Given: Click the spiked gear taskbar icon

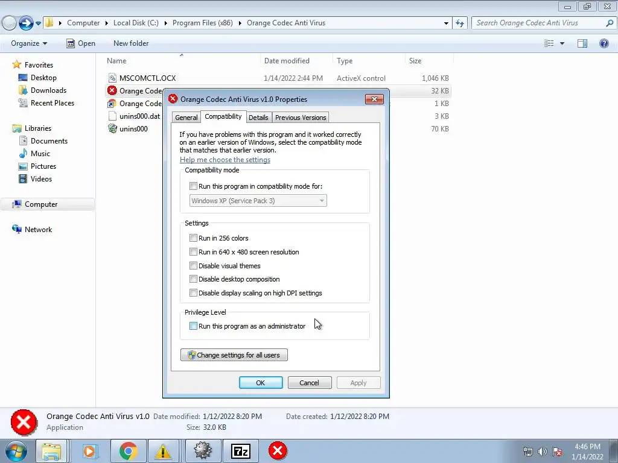Looking at the screenshot, I should click(x=203, y=451).
